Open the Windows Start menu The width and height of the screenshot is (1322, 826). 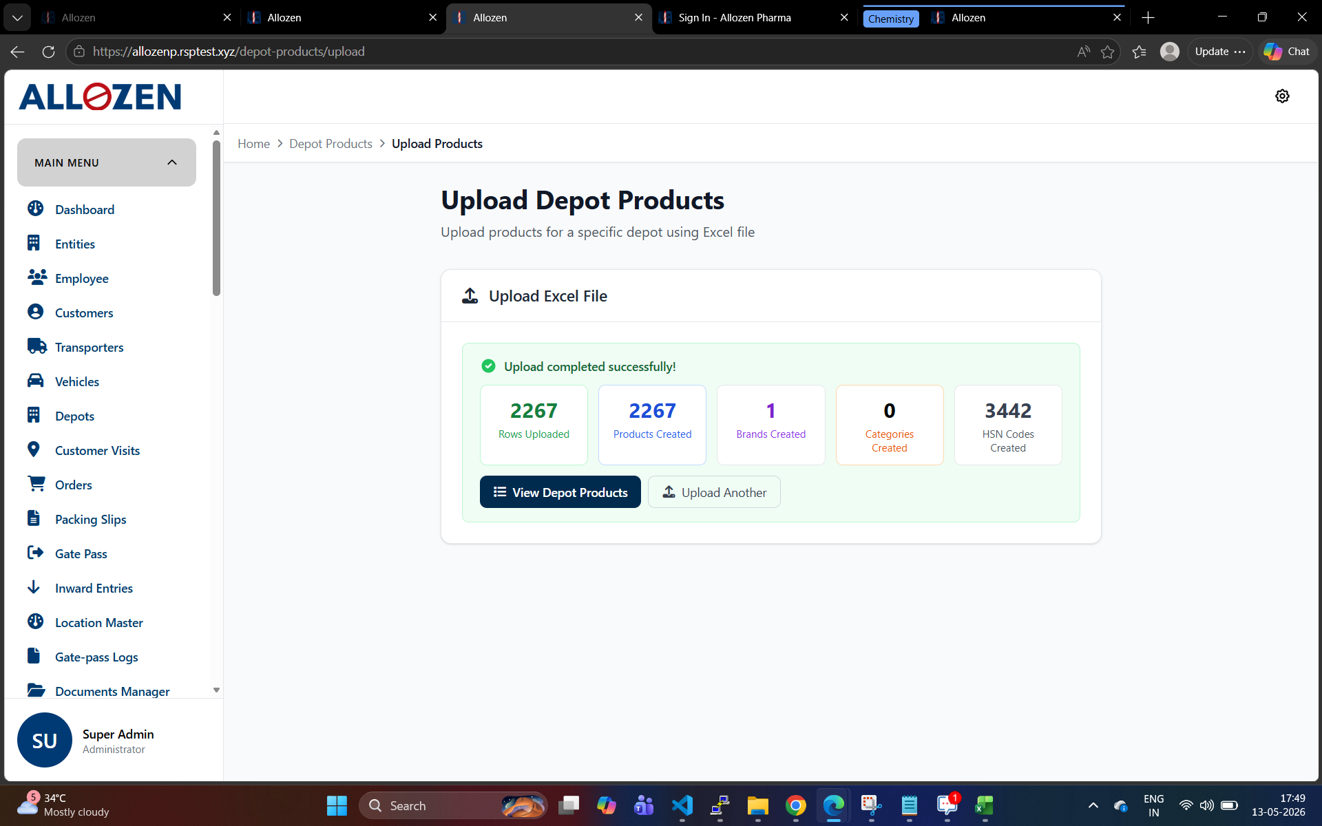point(337,805)
